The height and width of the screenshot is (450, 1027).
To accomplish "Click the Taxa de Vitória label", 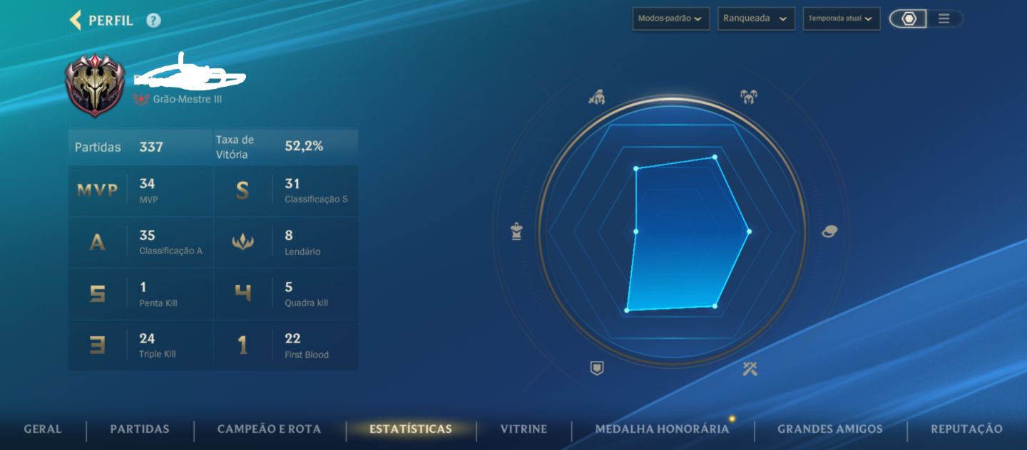I will pyautogui.click(x=235, y=147).
